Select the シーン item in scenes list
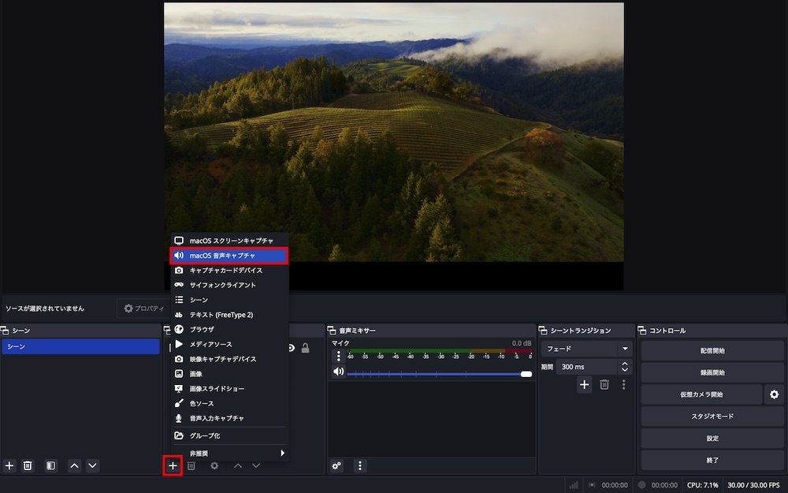788x493 pixels. (80, 346)
